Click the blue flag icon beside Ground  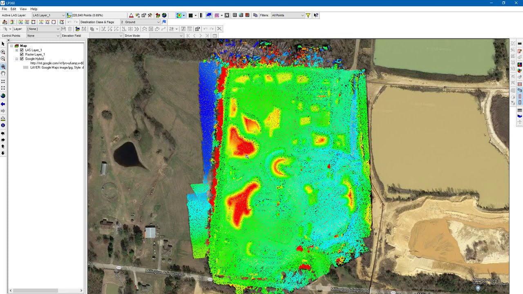tap(164, 22)
